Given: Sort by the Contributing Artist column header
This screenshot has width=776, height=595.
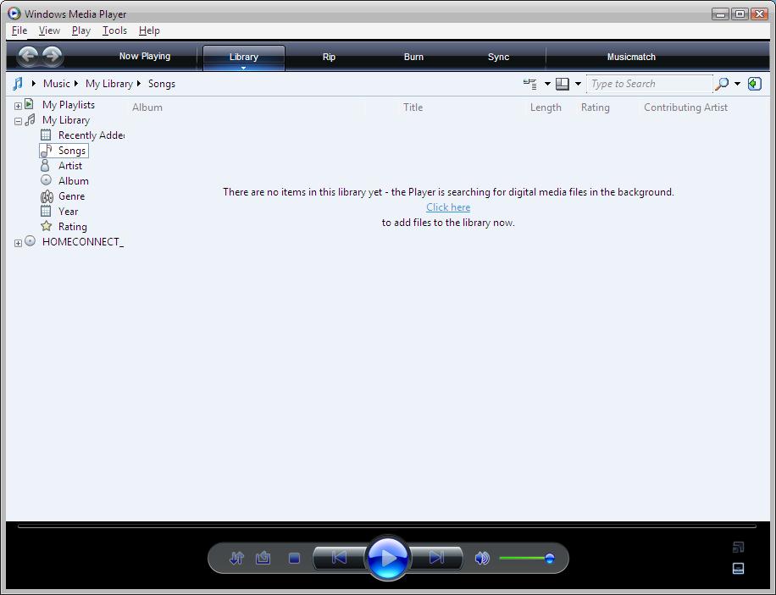Looking at the screenshot, I should pos(685,107).
